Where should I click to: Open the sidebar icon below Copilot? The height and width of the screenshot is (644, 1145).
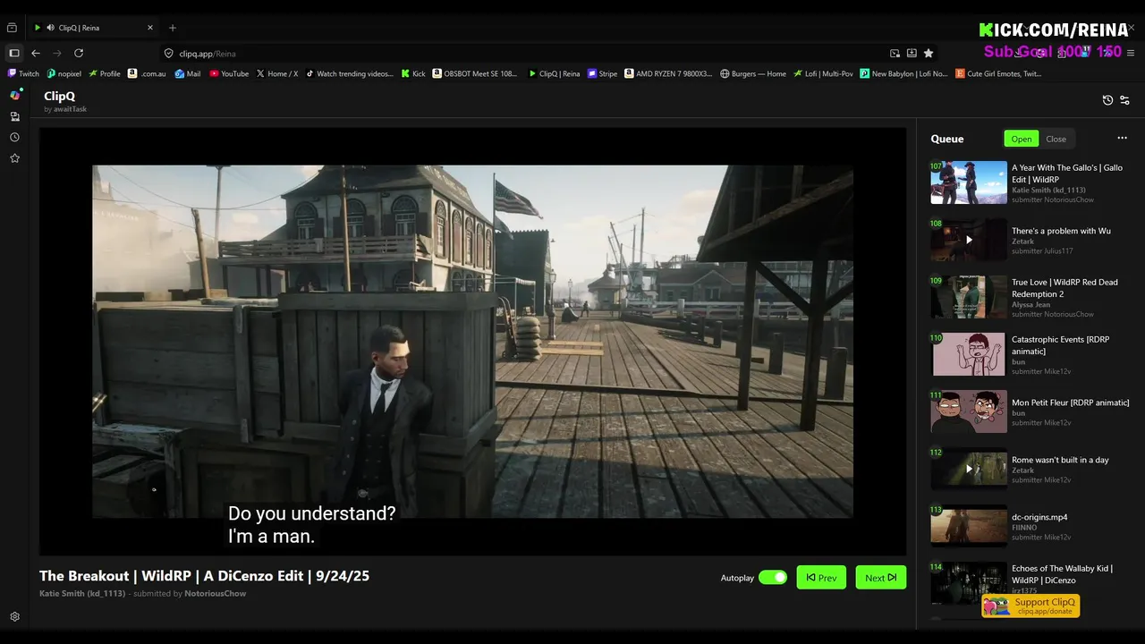coord(15,116)
